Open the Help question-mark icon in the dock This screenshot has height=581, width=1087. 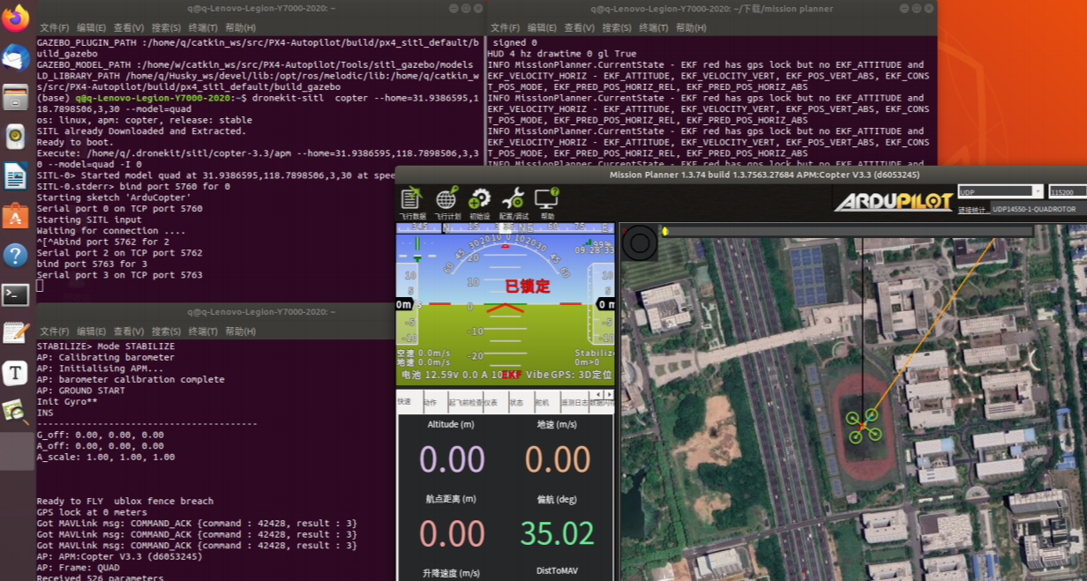point(15,256)
